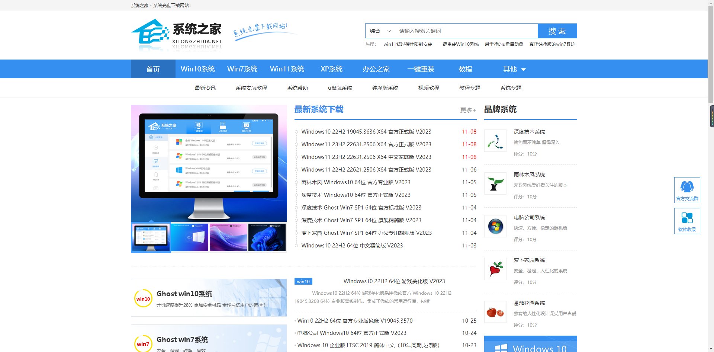Open the Win7系统 nav tab
The image size is (714, 352).
click(242, 69)
